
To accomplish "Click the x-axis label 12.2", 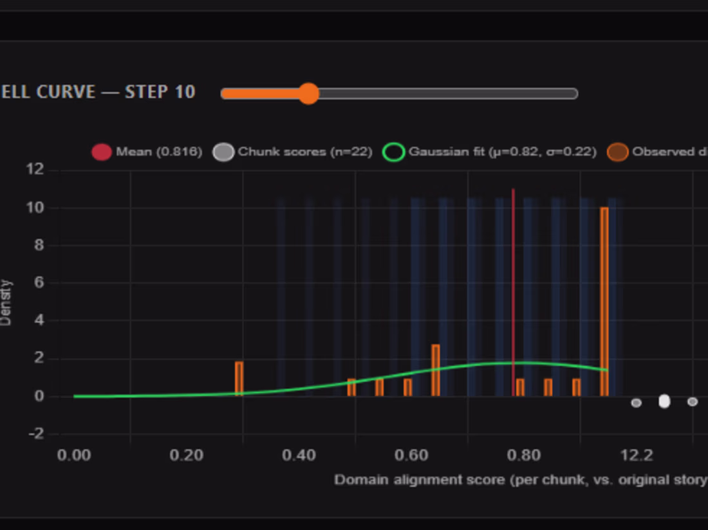I will (x=637, y=455).
